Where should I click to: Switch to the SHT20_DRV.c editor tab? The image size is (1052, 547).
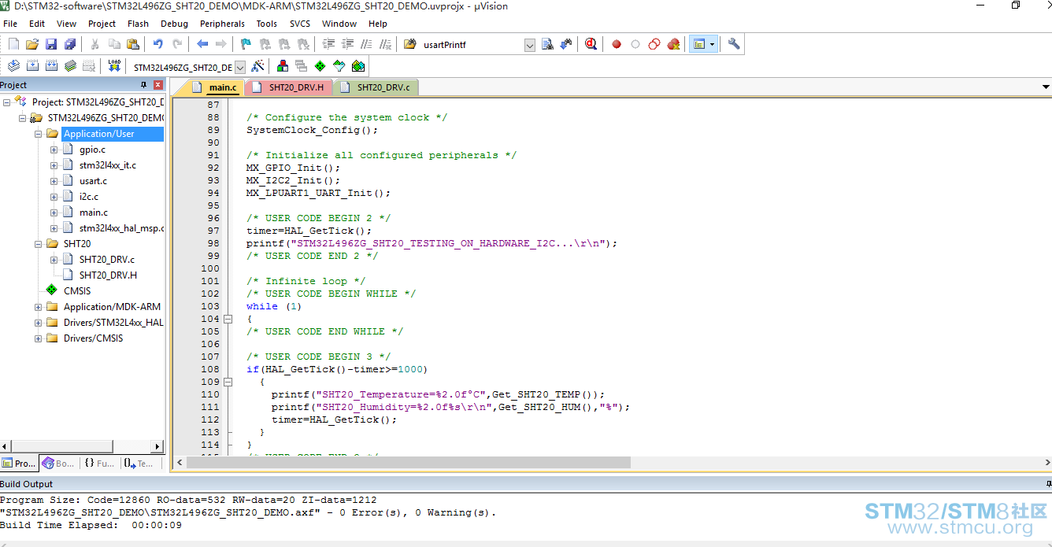pyautogui.click(x=376, y=87)
